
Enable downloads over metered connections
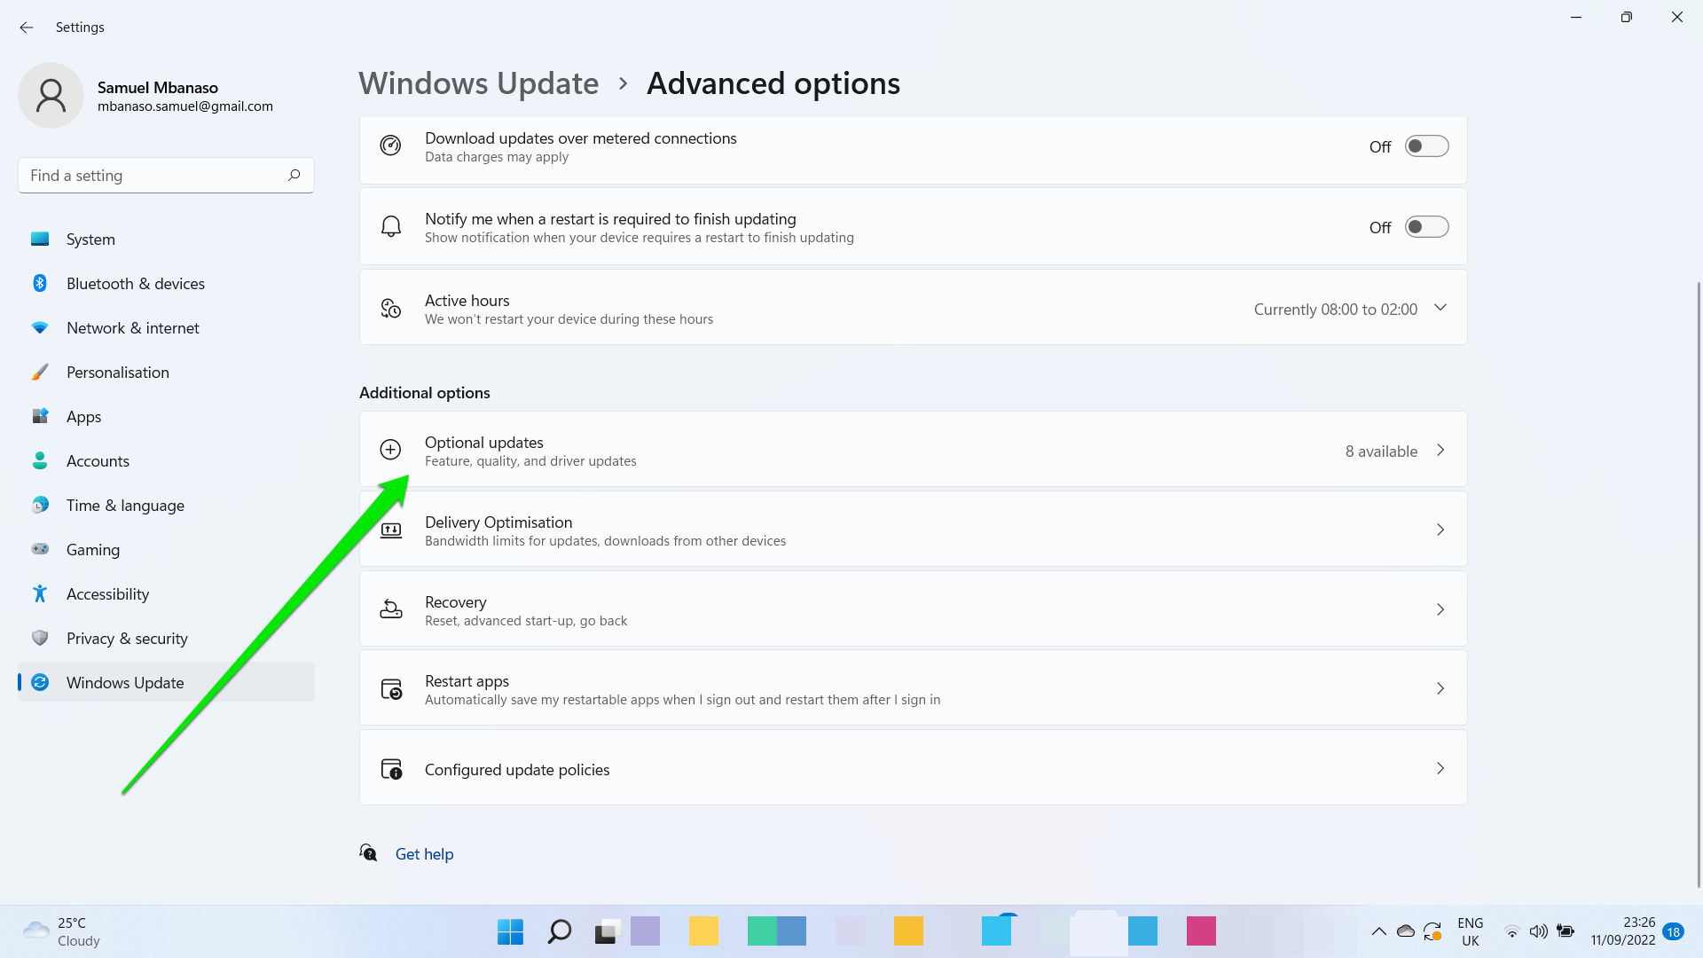[1426, 145]
